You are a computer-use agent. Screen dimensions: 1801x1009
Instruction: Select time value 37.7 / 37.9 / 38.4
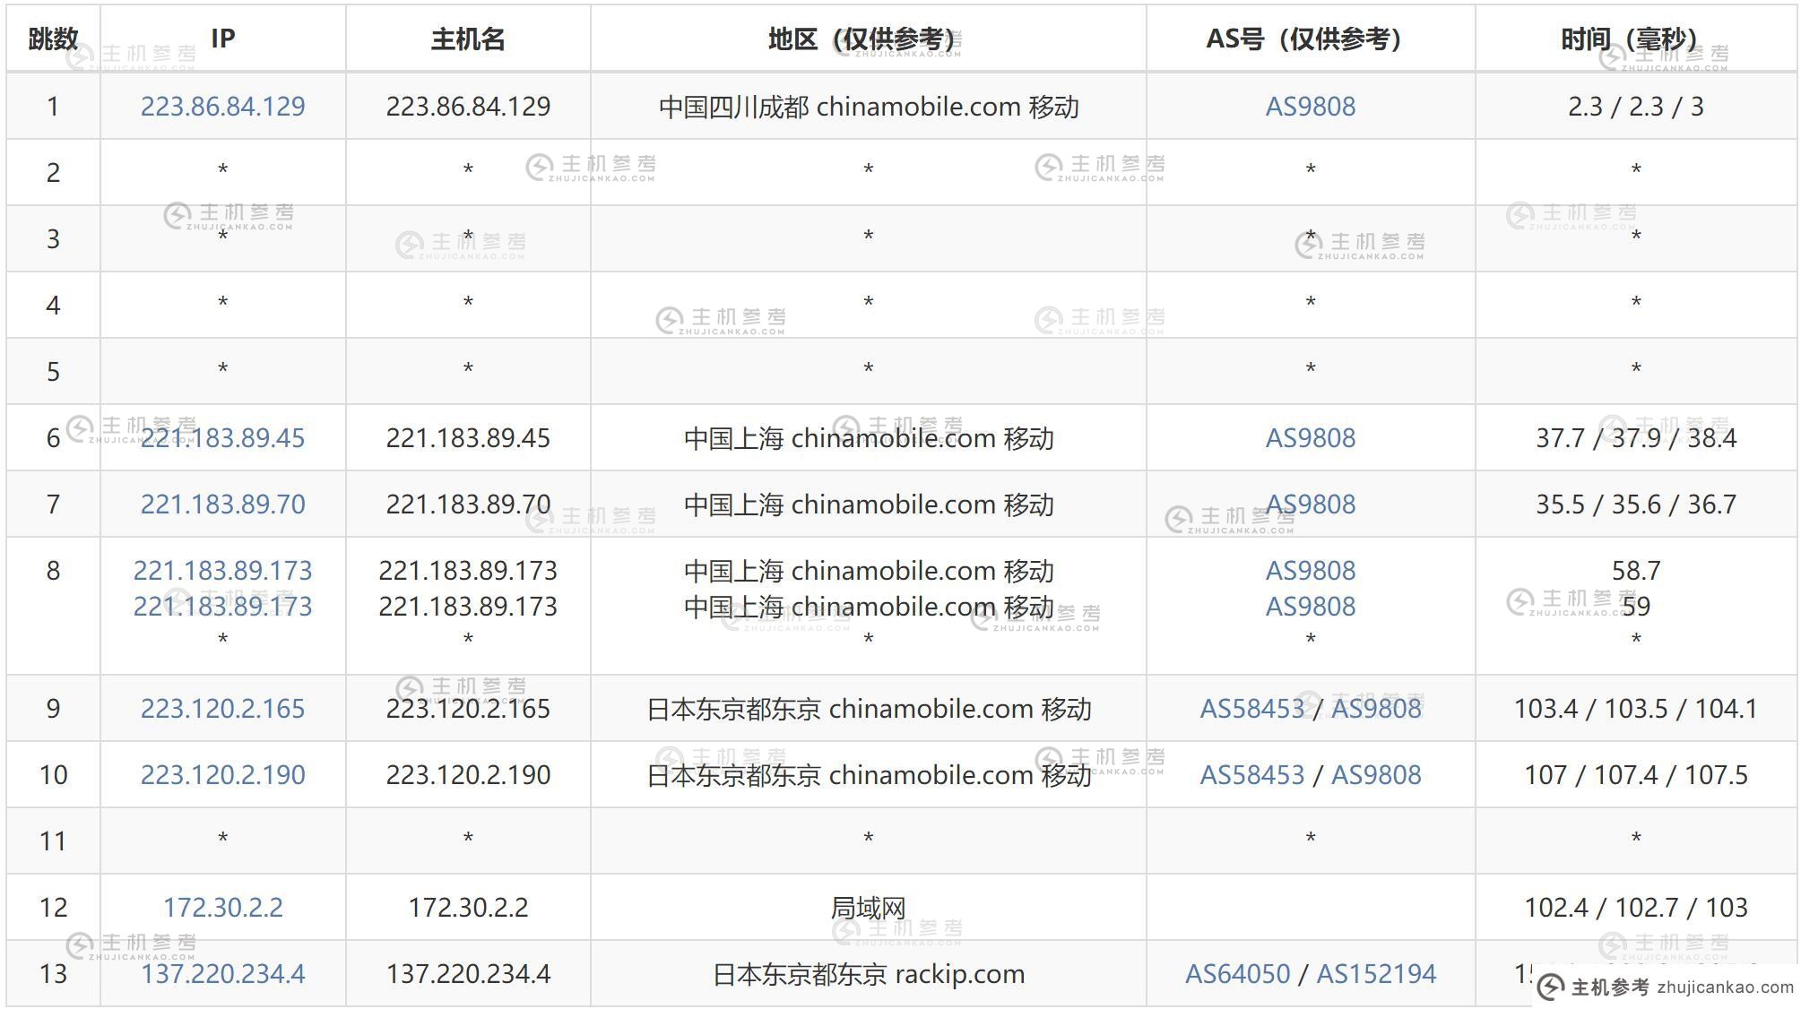pyautogui.click(x=1635, y=438)
